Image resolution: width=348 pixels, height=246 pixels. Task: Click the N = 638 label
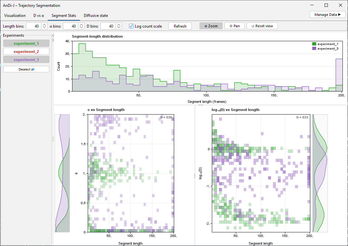pos(166,117)
